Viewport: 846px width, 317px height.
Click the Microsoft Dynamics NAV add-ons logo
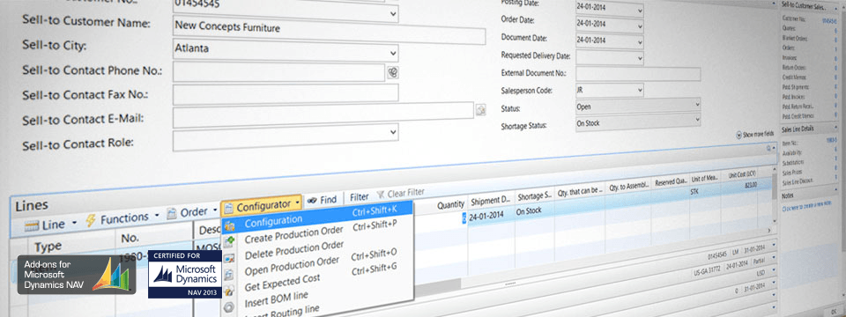coord(77,275)
